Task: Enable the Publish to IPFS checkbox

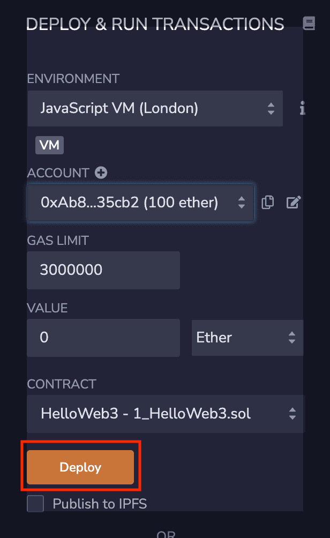Action: click(35, 504)
